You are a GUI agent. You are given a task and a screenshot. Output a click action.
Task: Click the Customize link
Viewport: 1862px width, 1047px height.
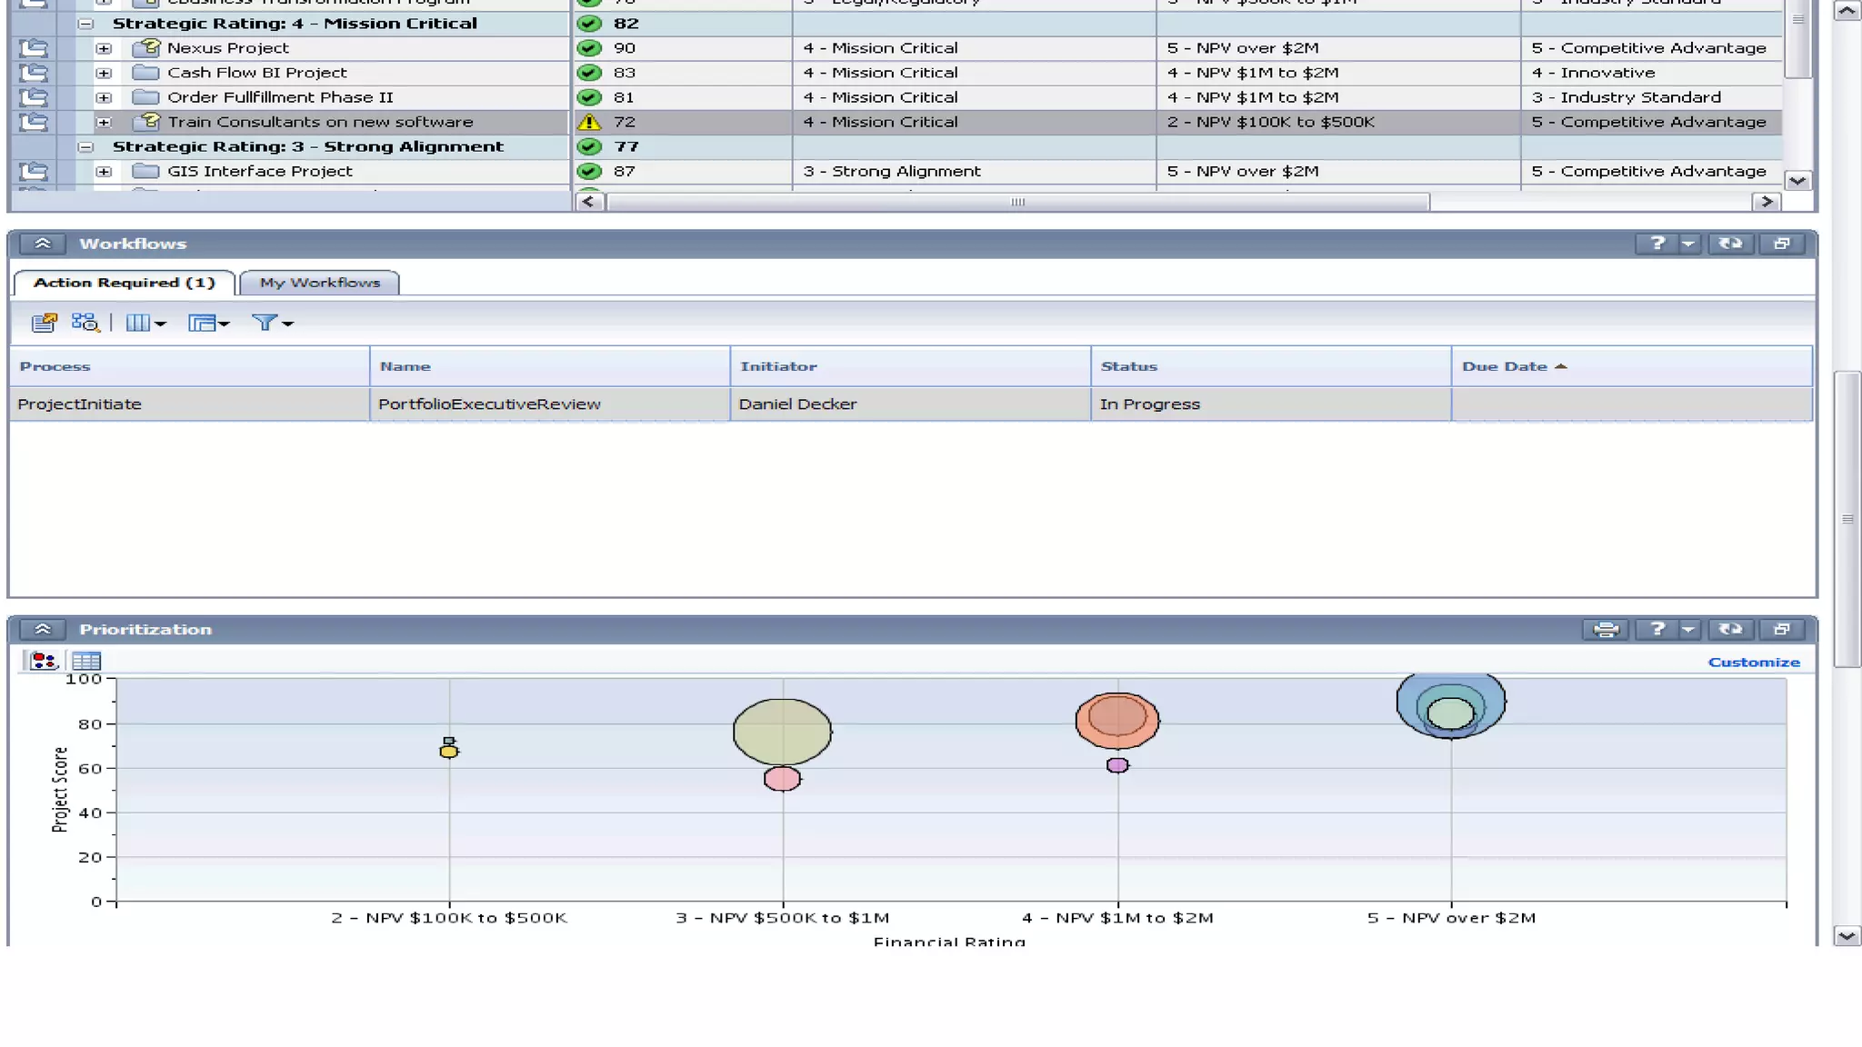(x=1753, y=663)
